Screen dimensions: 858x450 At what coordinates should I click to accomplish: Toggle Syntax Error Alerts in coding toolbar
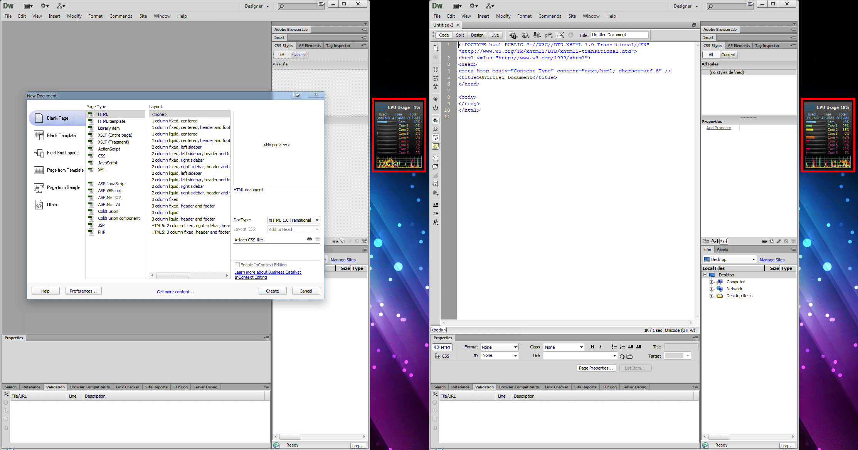click(x=436, y=146)
